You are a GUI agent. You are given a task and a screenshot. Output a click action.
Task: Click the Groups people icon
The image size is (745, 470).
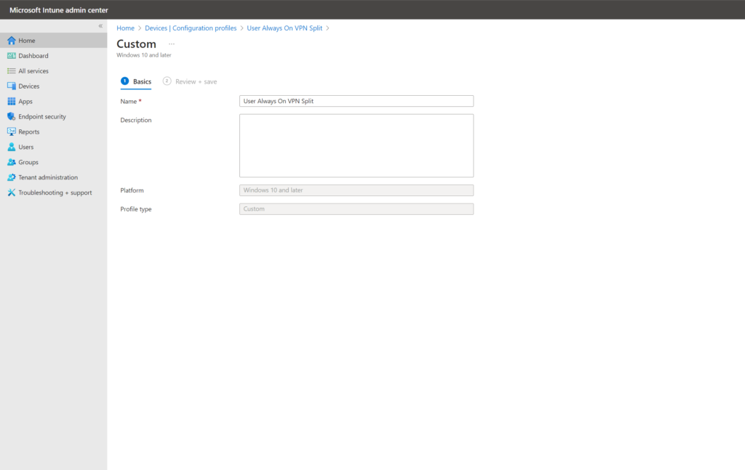[x=12, y=162]
